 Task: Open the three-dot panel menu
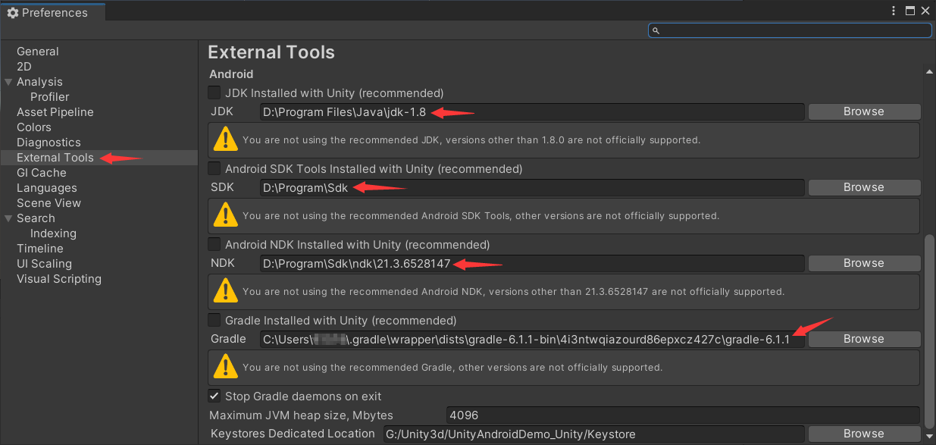(894, 11)
